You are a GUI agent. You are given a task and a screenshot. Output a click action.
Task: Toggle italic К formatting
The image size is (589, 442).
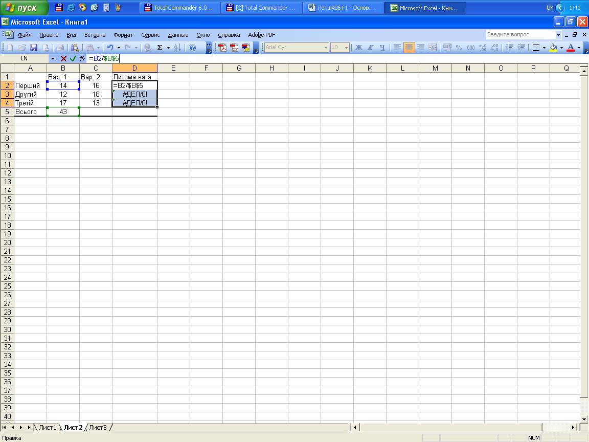[371, 48]
